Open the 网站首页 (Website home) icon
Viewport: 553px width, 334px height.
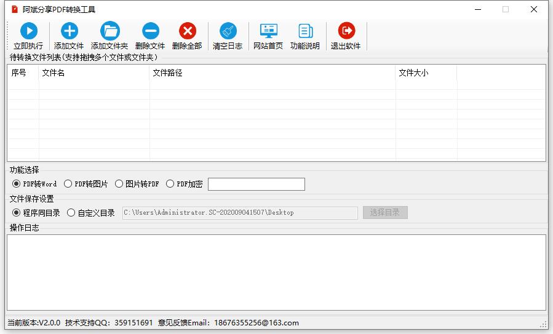tap(268, 31)
